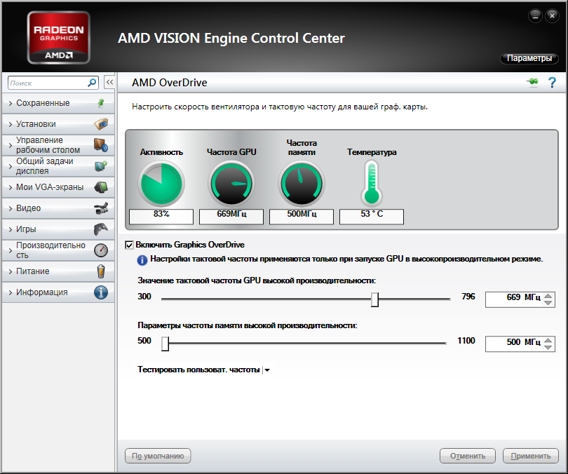568x474 pixels.
Task: Click the 669МГц readout under Частота GPU
Action: click(x=231, y=217)
